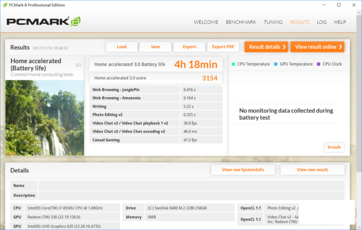Click the CPU Temperature legend swatch
The image size is (362, 230).
pos(233,64)
